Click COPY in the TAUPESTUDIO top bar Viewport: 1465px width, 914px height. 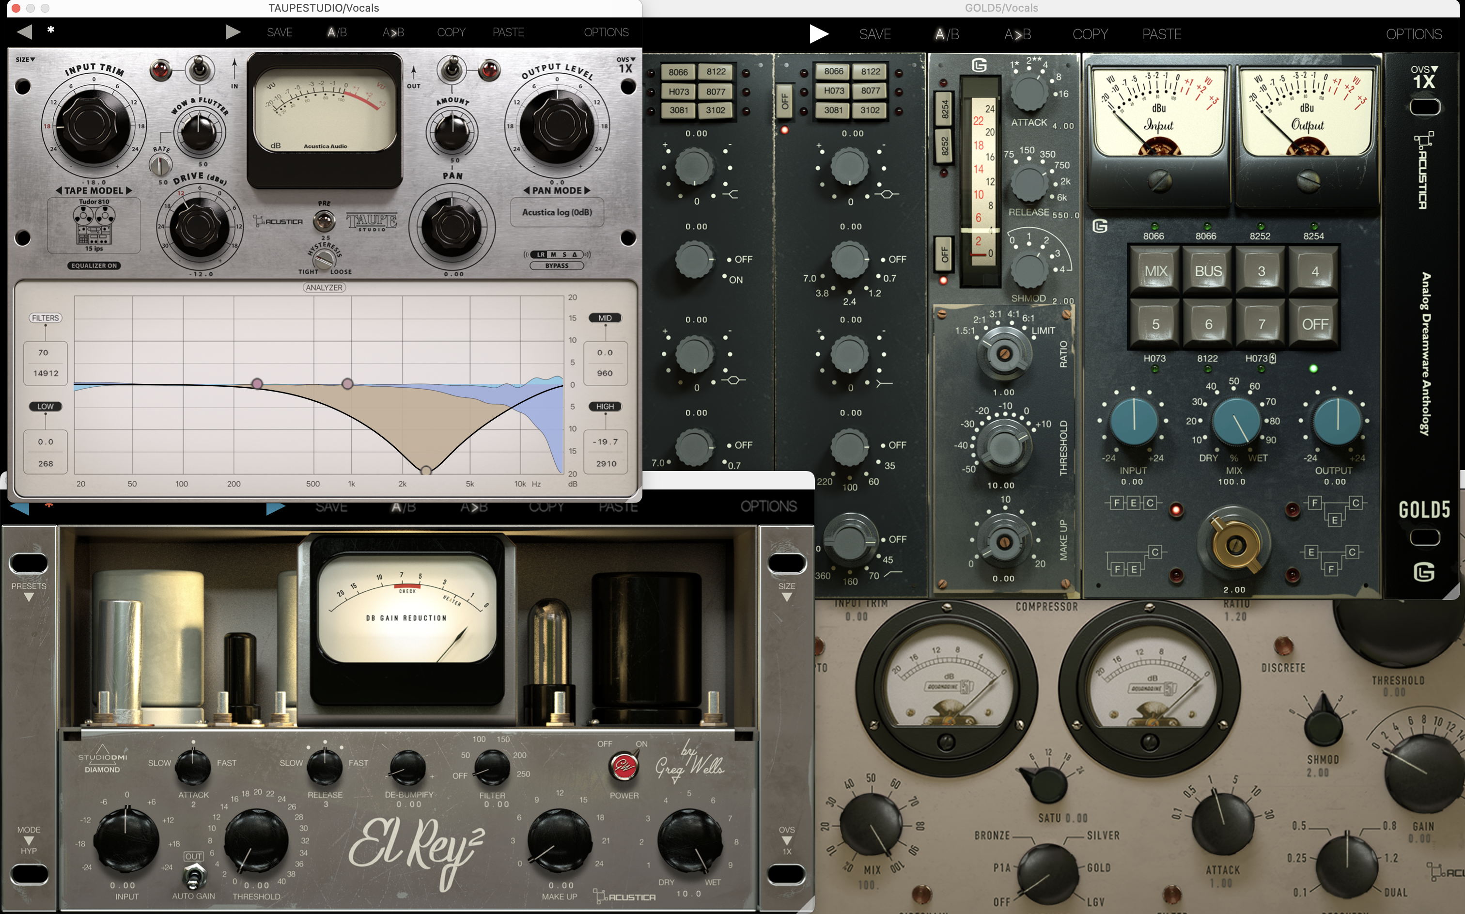(452, 32)
